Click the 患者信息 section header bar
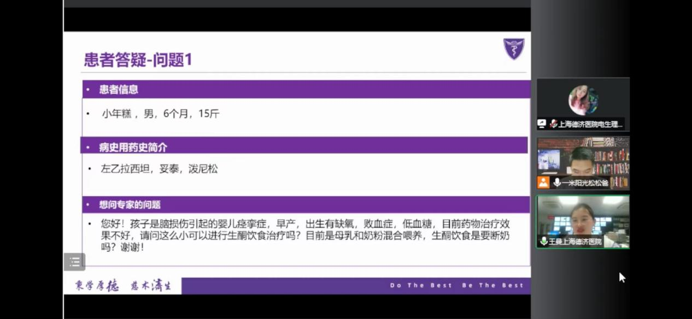 click(306, 90)
